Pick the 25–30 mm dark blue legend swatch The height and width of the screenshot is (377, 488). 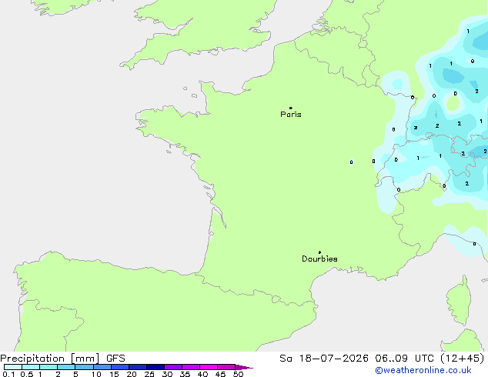click(155, 367)
